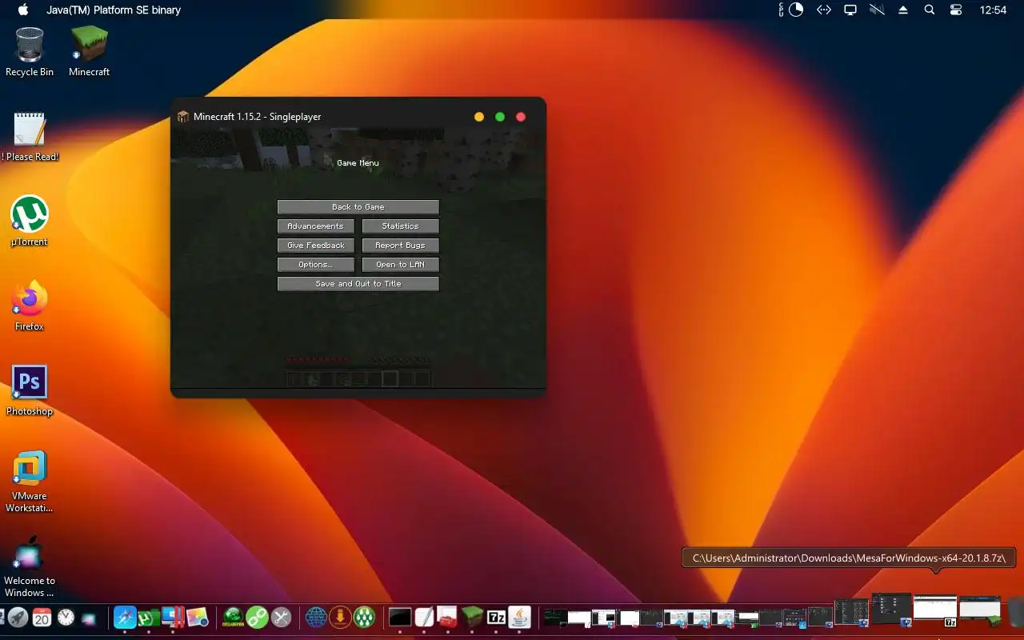This screenshot has height=640, width=1024.
Task: Open the Clock icon in dock
Action: (66, 618)
